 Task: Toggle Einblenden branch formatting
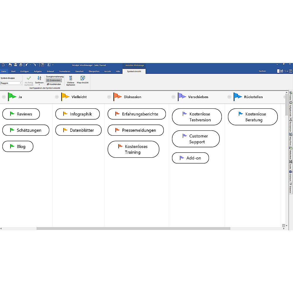pos(54,80)
